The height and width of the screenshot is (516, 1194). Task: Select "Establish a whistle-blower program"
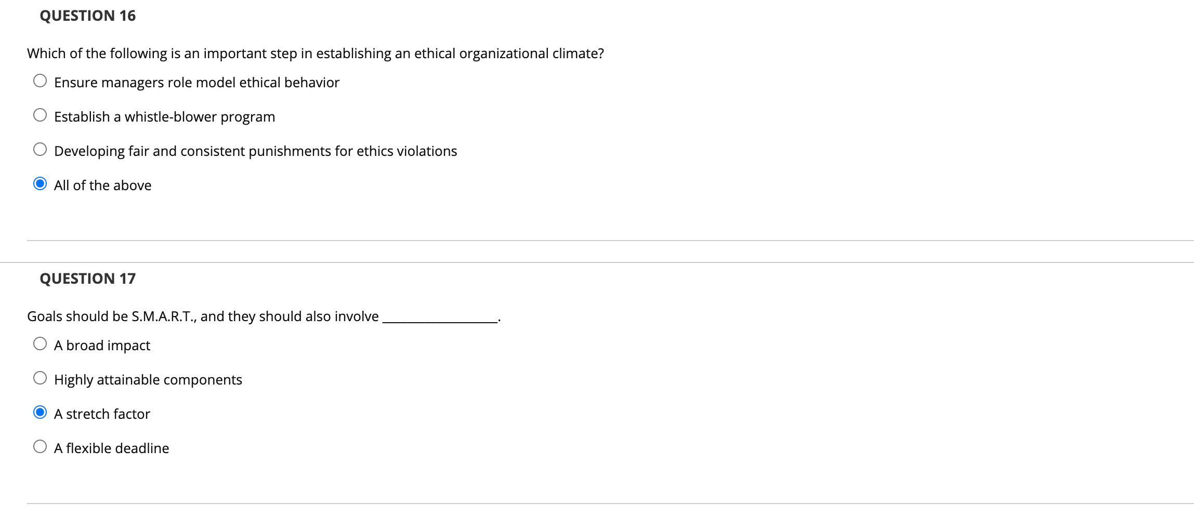(x=40, y=115)
